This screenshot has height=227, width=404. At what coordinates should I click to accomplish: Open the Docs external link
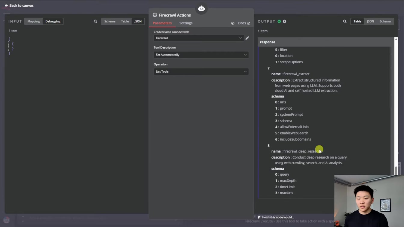244,23
